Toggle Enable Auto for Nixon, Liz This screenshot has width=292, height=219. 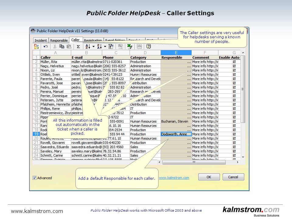[234, 70]
